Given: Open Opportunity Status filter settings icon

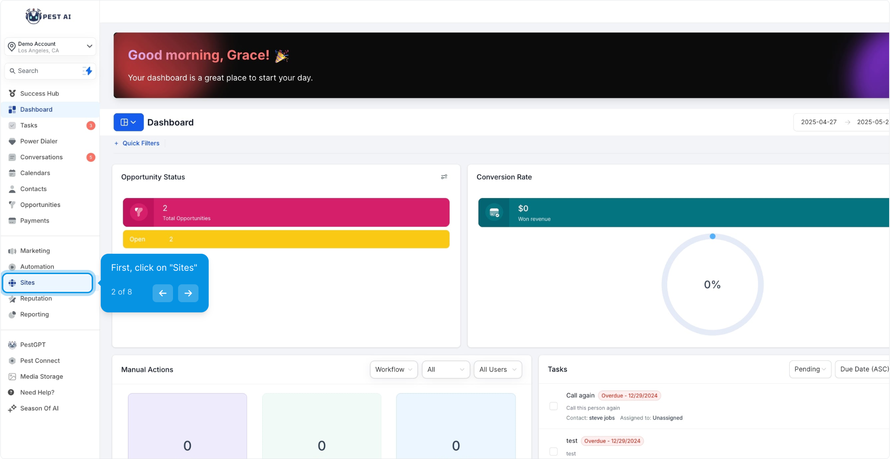Looking at the screenshot, I should pos(444,177).
